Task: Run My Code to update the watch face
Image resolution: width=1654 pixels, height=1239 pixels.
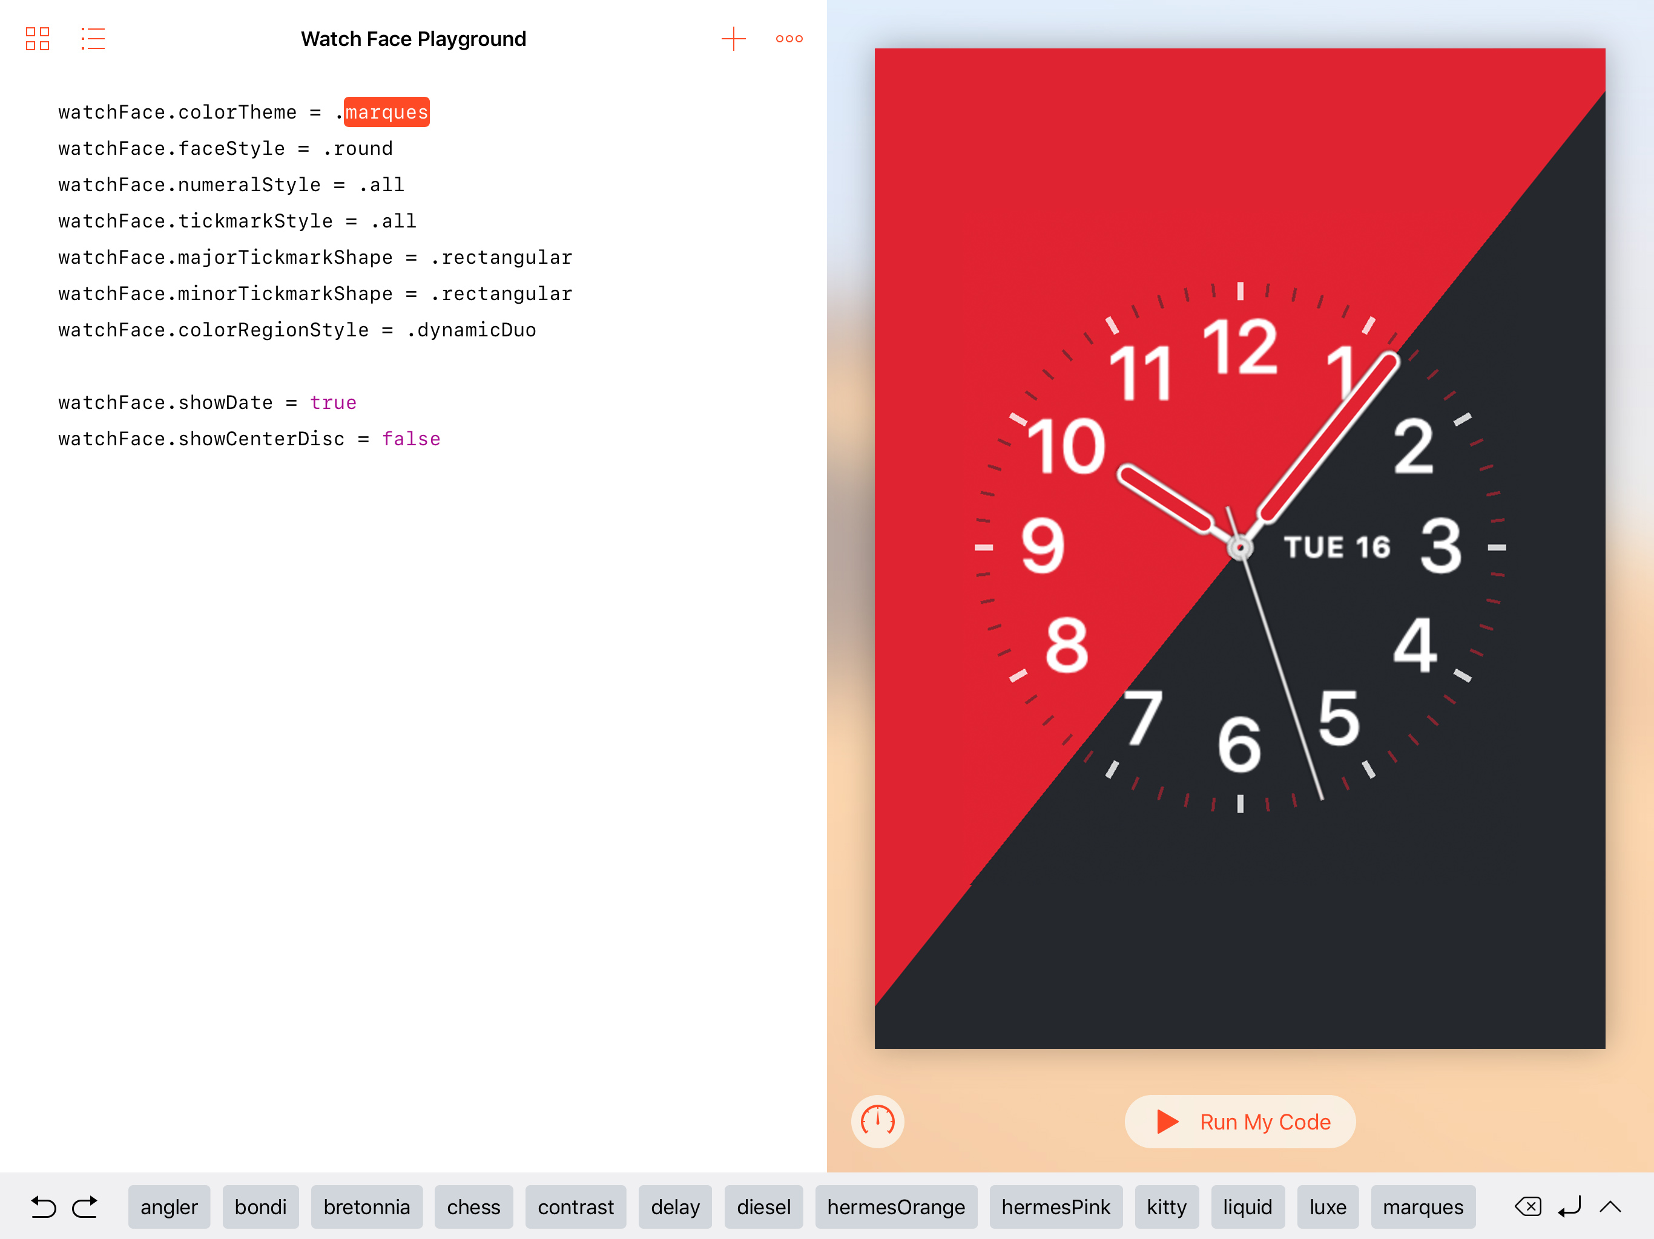Action: point(1239,1121)
